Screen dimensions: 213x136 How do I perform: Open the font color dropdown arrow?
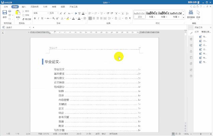(x=76, y=18)
